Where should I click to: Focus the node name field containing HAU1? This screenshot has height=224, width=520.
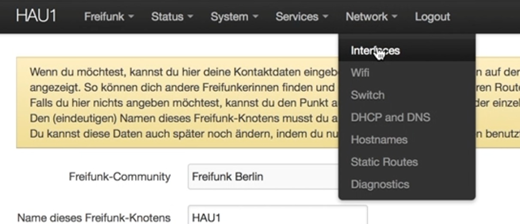pos(277,218)
